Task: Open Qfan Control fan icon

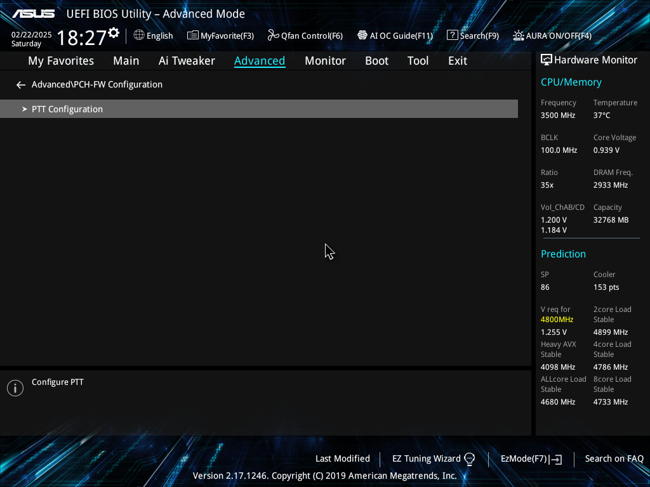Action: point(273,36)
